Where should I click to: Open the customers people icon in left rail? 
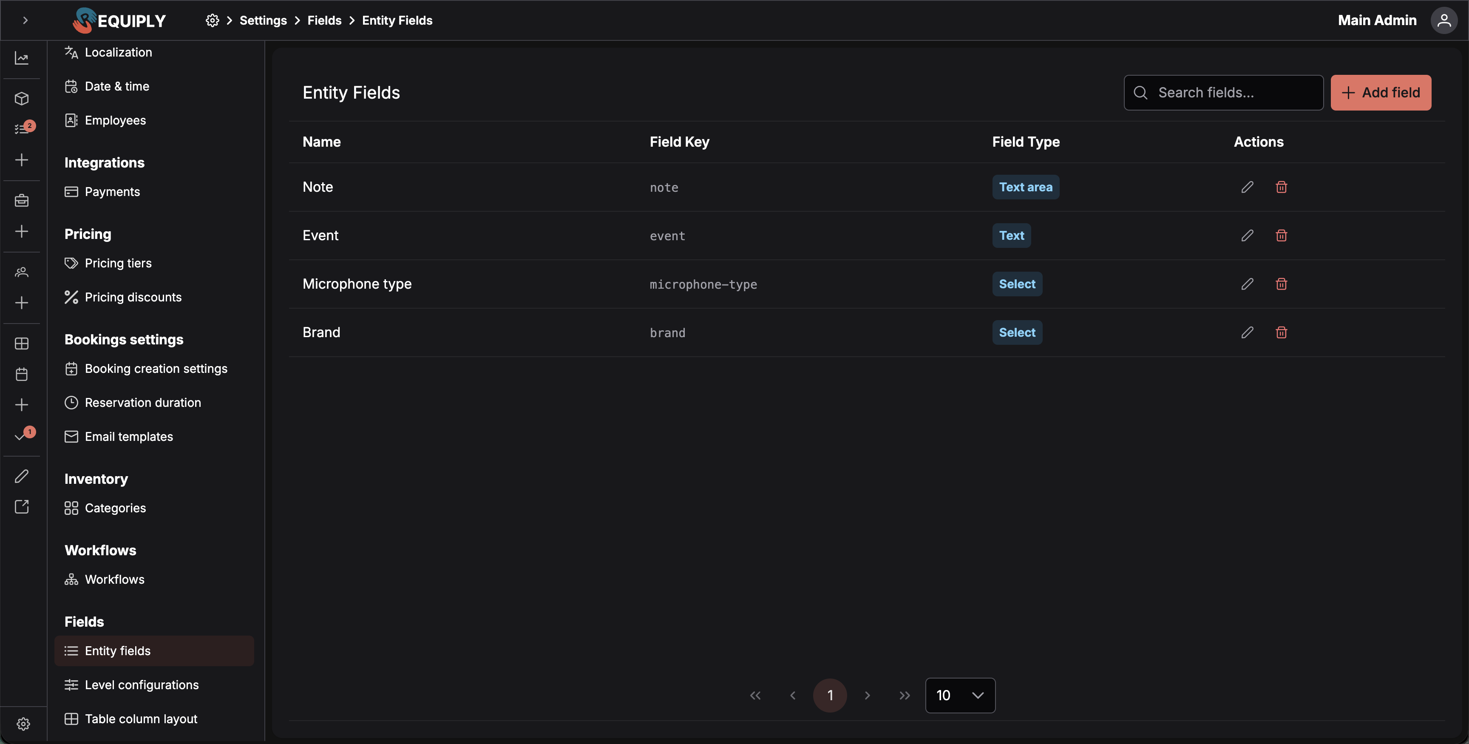(22, 272)
